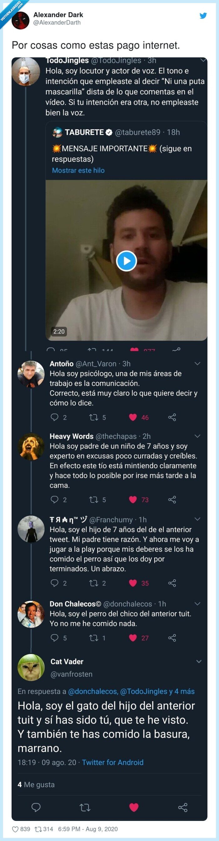
Task: Open the 'Mostrar este hilo' thread link
Action: (x=78, y=170)
